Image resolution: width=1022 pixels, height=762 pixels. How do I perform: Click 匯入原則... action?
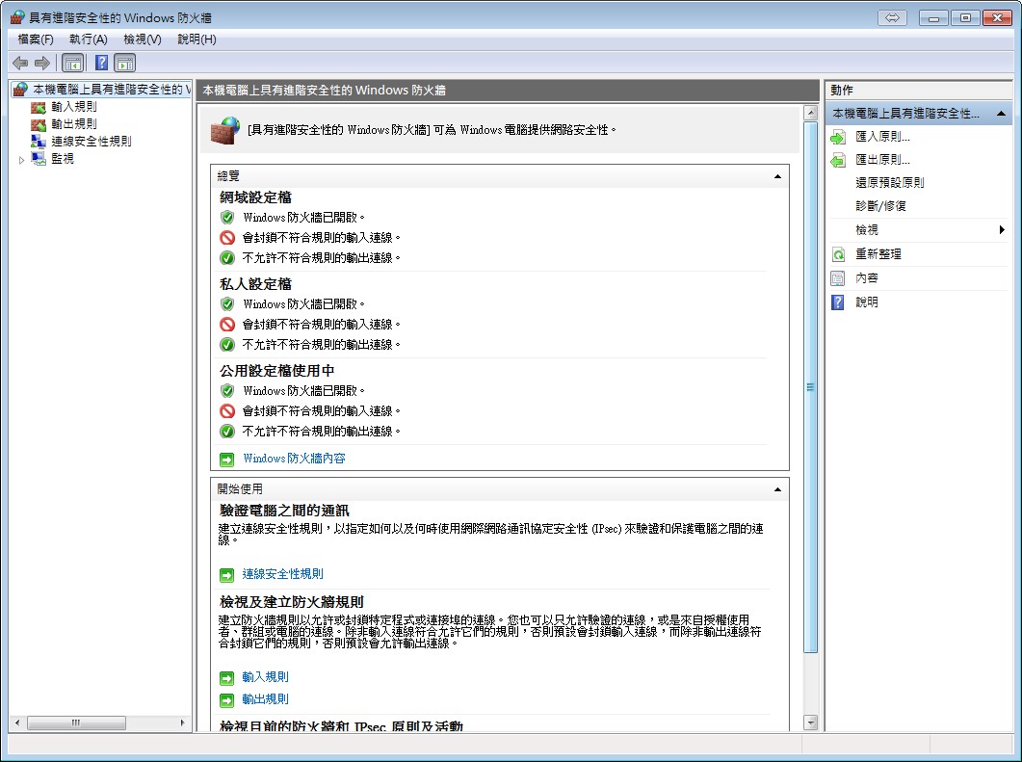point(882,136)
